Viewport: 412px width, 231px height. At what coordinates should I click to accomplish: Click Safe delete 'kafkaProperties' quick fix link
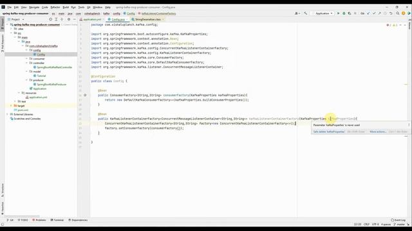[x=329, y=132]
